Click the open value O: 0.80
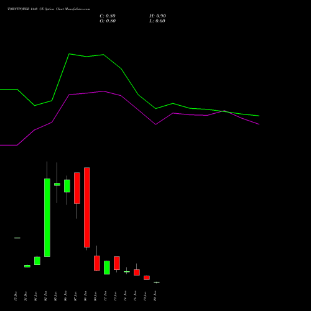 108,21
